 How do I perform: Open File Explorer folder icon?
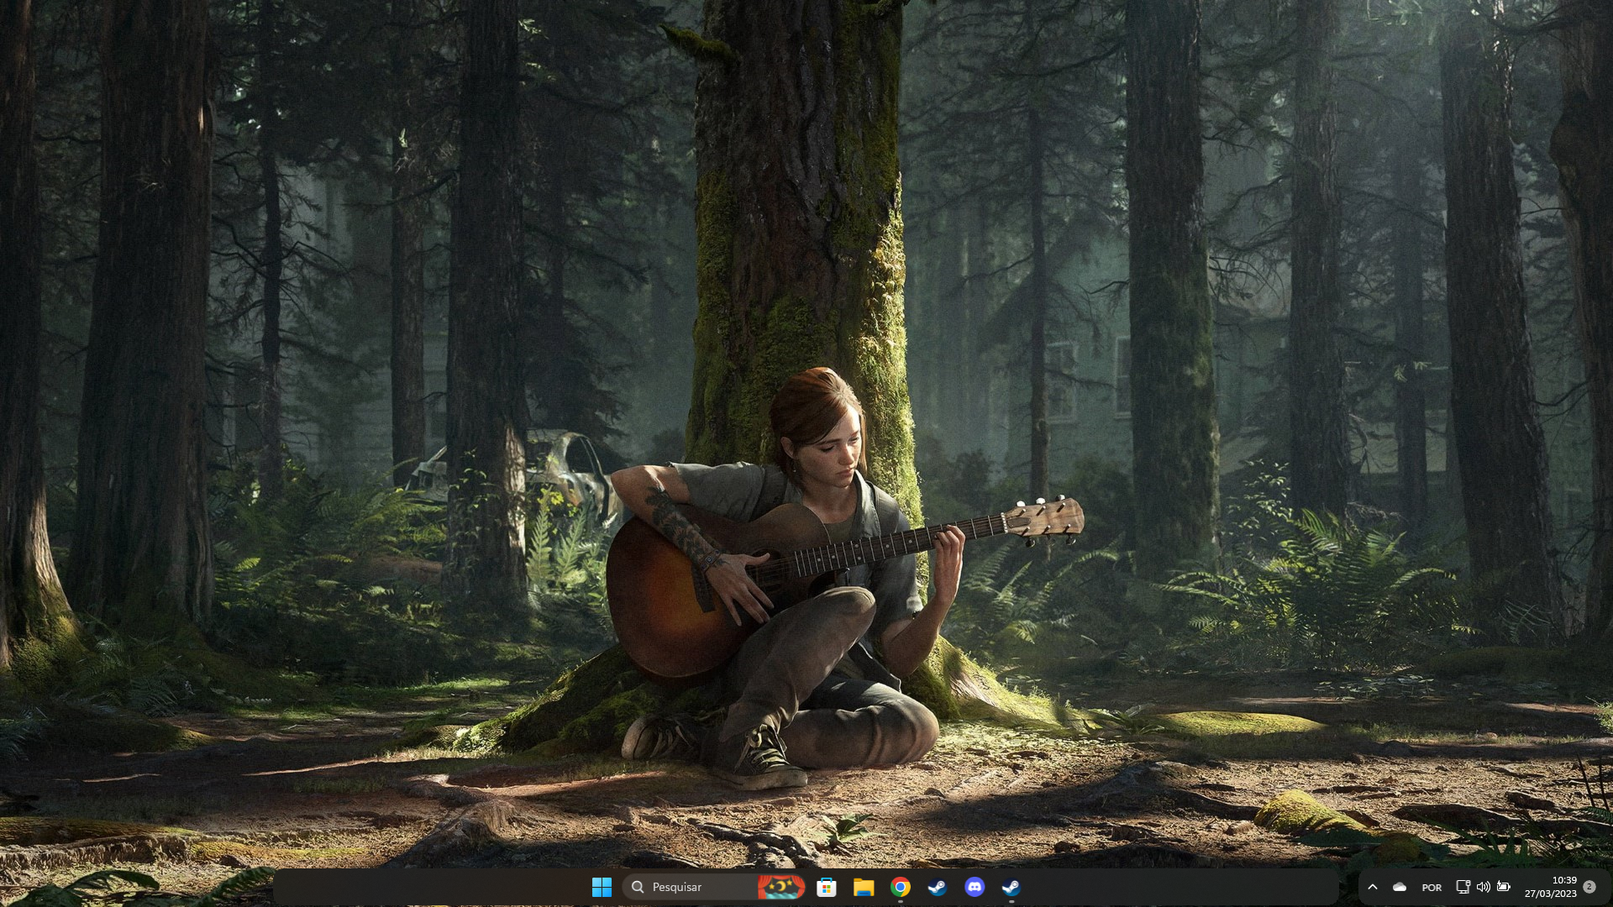tap(864, 887)
